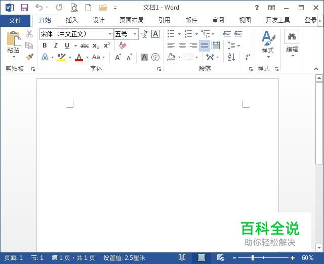The height and width of the screenshot is (264, 324).
Task: Expand the Editing (编辑) menu
Action: [x=292, y=43]
